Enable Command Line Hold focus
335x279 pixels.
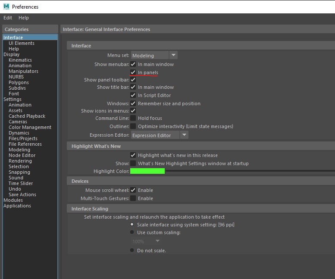(133, 118)
